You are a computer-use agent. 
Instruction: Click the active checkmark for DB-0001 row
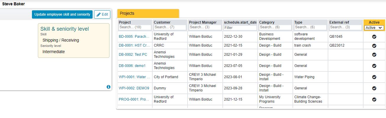374,46
